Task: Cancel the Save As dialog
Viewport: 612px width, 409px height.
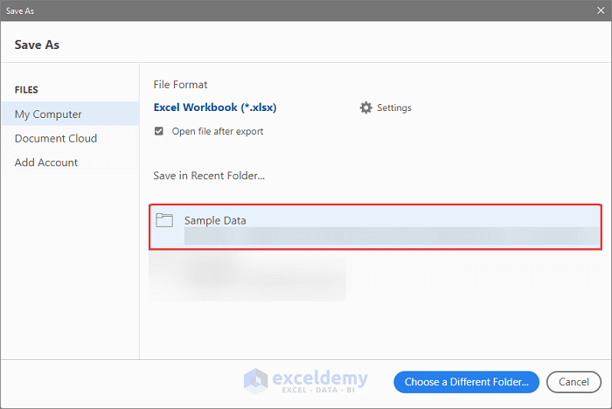Action: (x=574, y=382)
